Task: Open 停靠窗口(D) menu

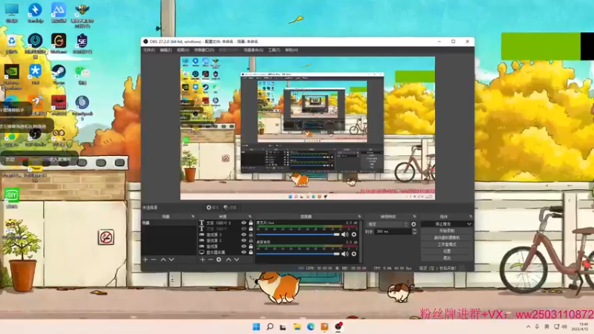Action: pyautogui.click(x=204, y=50)
